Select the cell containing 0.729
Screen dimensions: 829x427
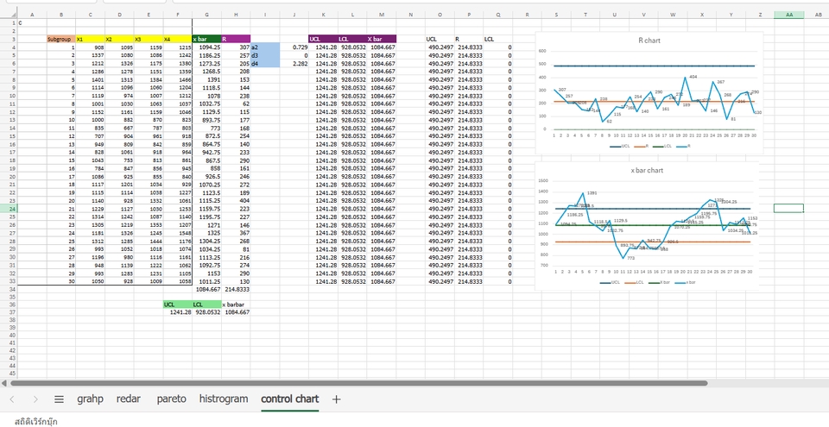294,47
